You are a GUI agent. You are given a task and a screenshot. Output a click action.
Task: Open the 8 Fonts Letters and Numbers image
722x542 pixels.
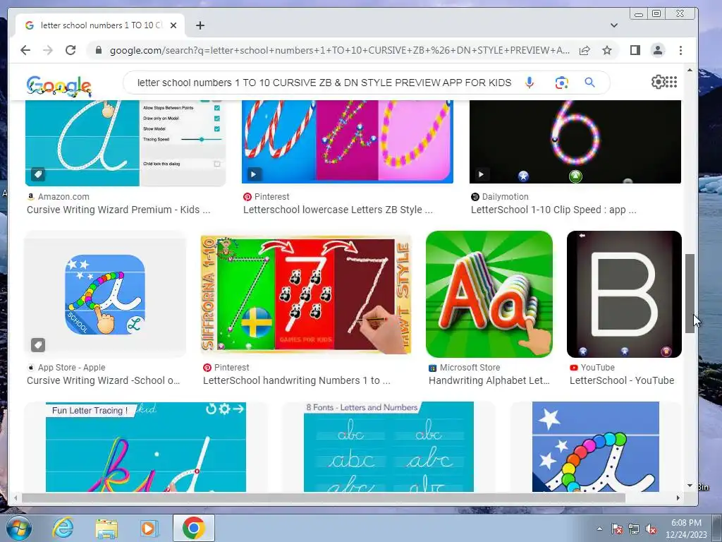pyautogui.click(x=388, y=447)
